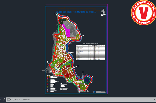Image resolution: width=156 pixels, height=103 pixels.
Task: Open command line customize wrench
Action: tap(4, 99)
